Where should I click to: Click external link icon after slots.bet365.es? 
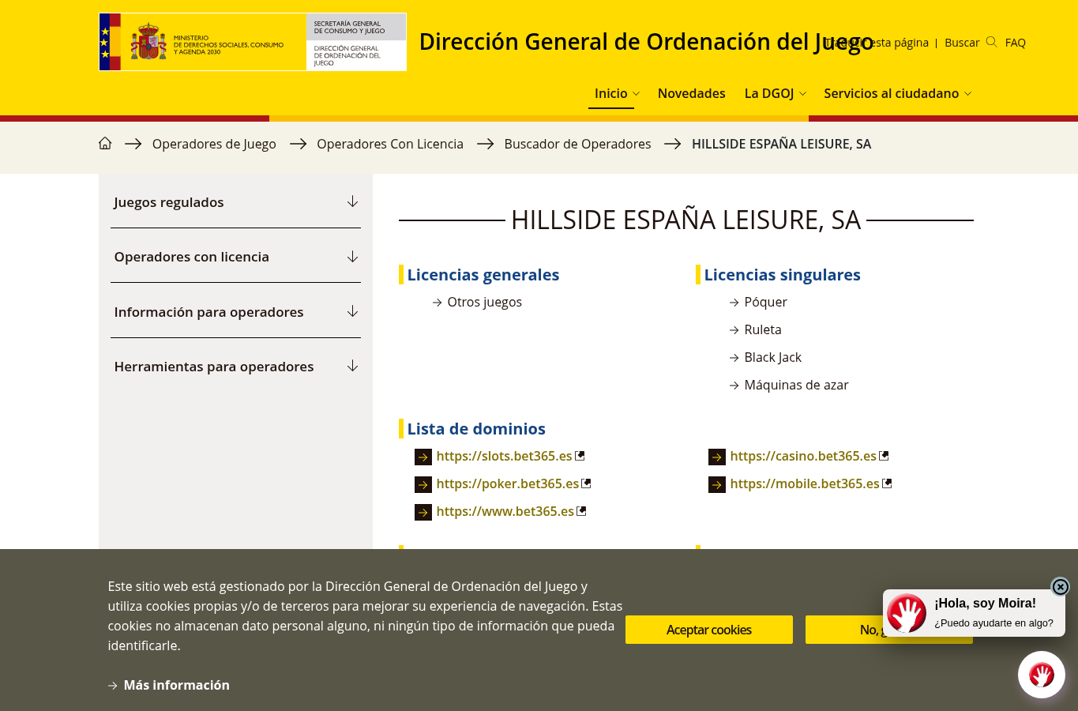click(x=580, y=455)
